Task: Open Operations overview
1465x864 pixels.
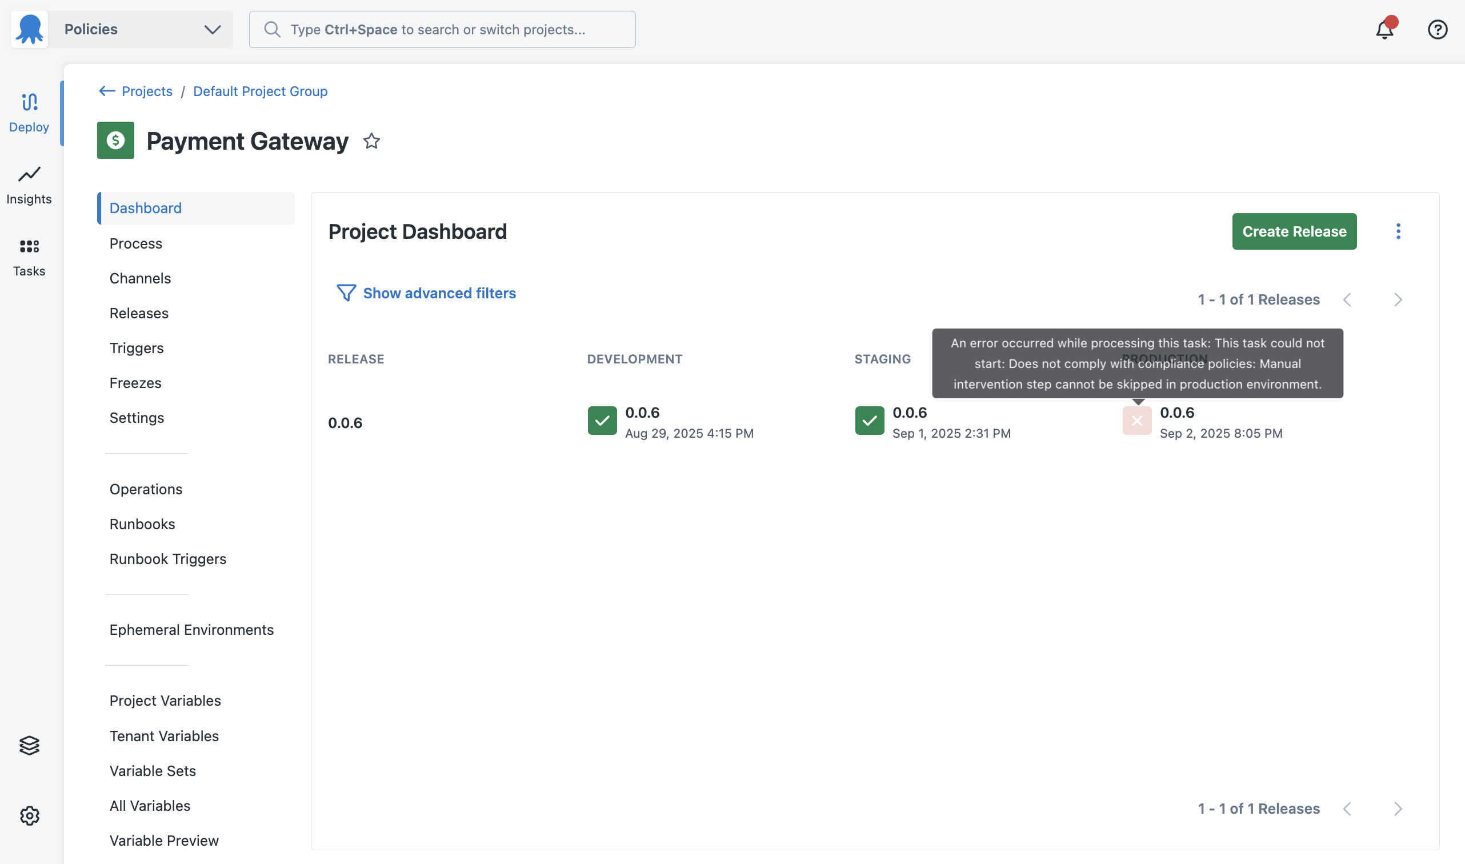Action: pos(146,489)
